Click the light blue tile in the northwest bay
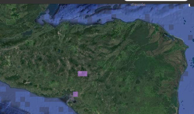The image size is (194, 114). coord(47,17)
